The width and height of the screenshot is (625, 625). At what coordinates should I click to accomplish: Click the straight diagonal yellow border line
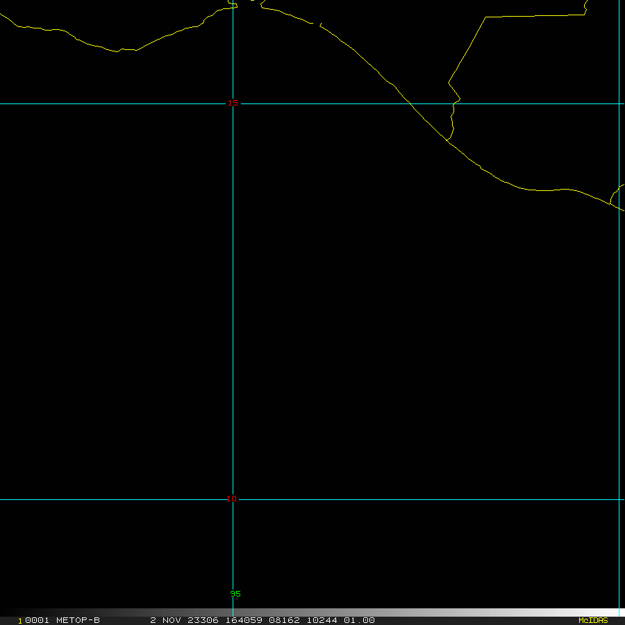click(467, 47)
